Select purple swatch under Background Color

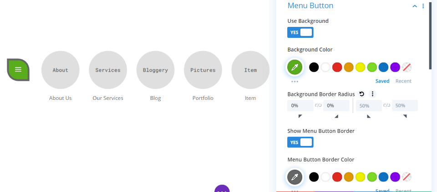395,67
